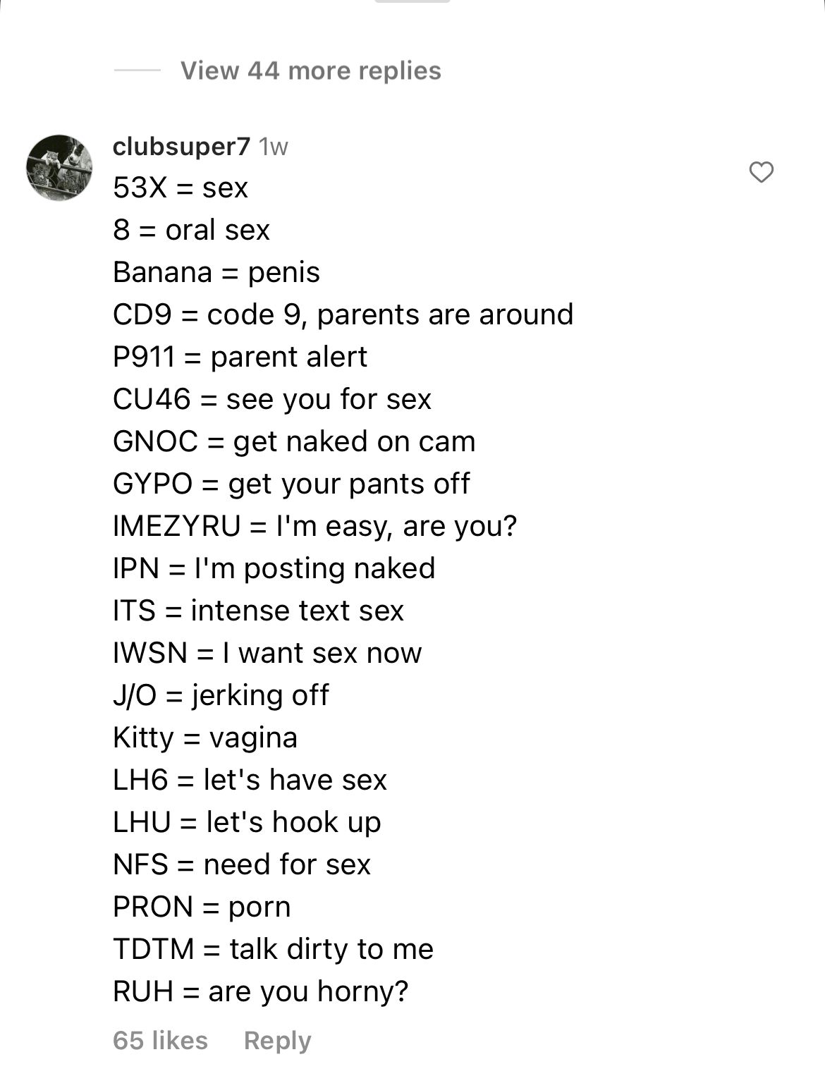Select the 'GNOC' comment line

pos(294,441)
